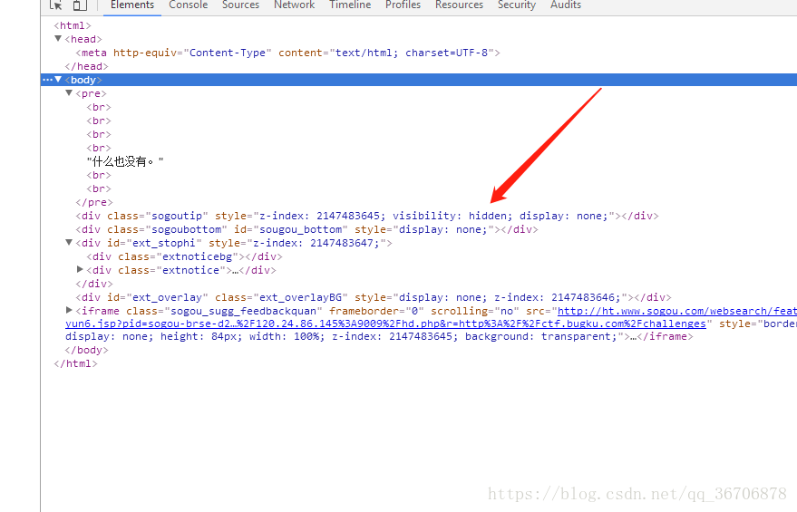Click the sougou_bottom id value

(300, 229)
